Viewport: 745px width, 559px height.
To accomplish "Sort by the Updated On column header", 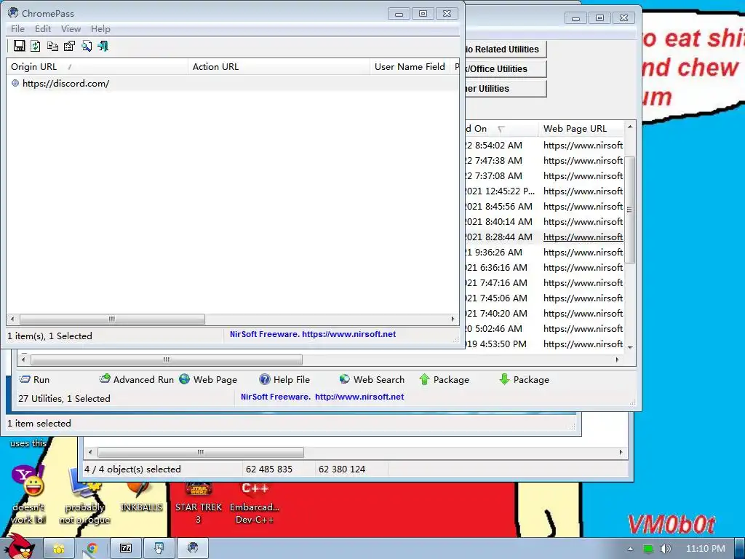I will [501, 128].
